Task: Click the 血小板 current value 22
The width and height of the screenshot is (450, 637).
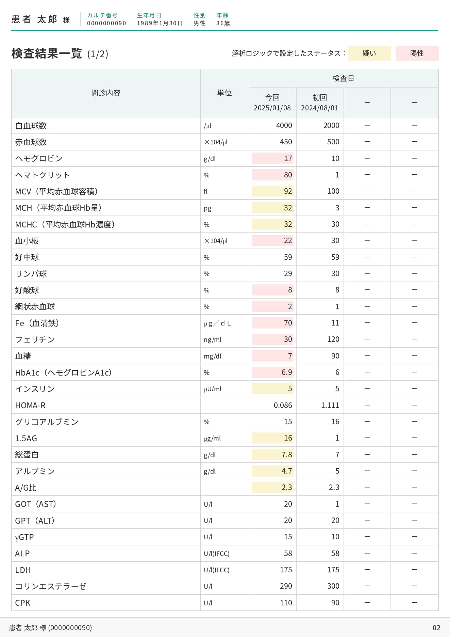Action: 272,240
